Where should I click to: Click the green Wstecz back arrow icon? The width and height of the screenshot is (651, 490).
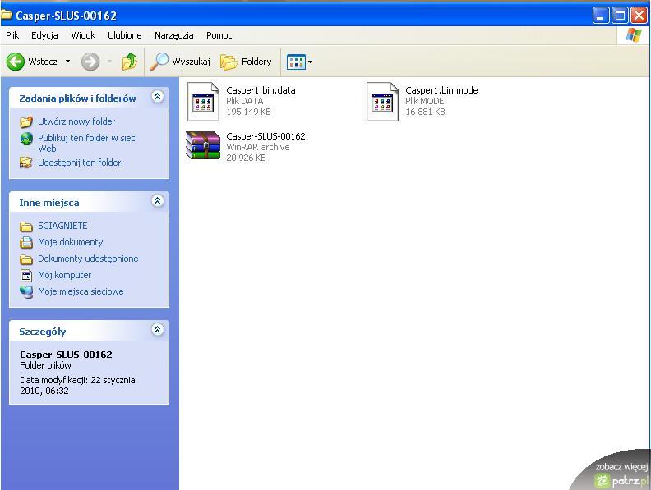click(x=16, y=62)
